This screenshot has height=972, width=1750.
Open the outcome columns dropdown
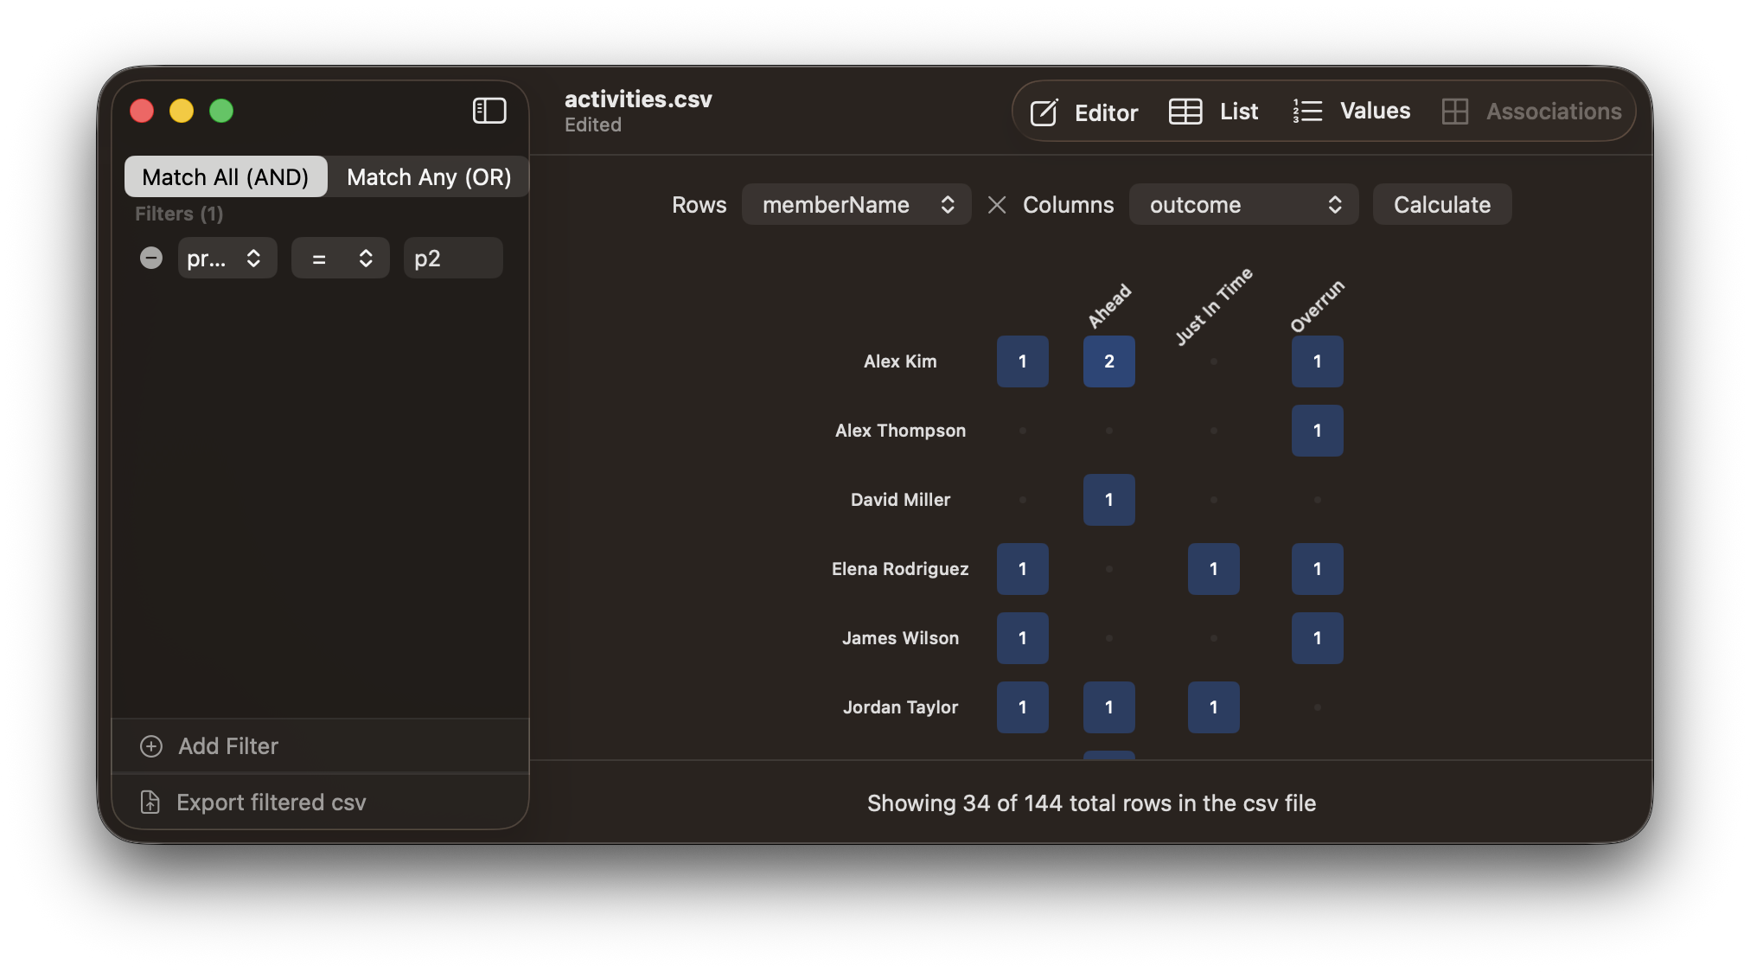(1243, 205)
